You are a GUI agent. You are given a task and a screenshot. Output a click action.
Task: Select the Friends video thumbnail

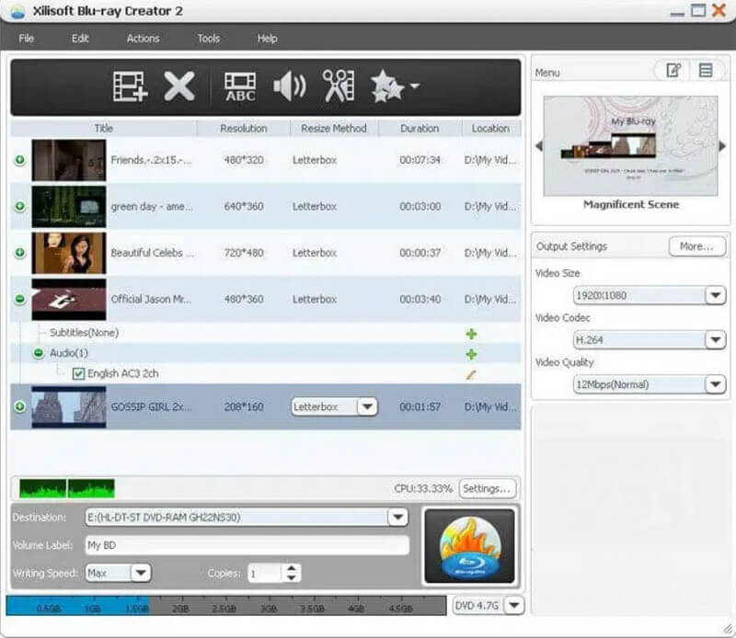coord(69,160)
